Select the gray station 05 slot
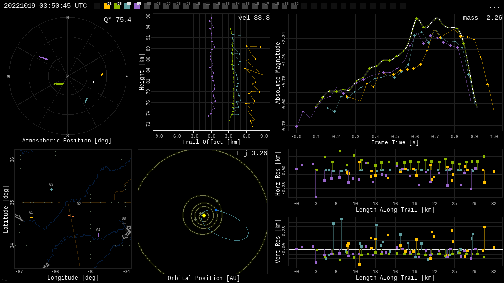Viewport: 504px width, 283px height. tap(147, 6)
